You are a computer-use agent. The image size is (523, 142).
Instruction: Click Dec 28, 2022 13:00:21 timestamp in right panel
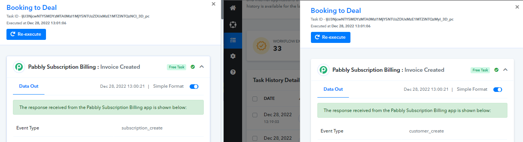pyautogui.click(x=426, y=90)
